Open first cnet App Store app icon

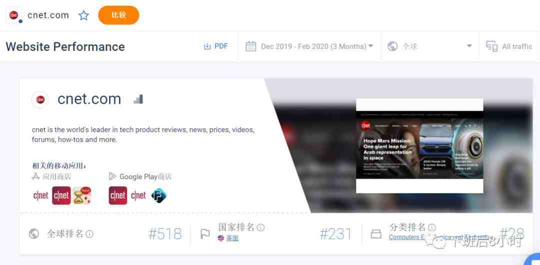[x=41, y=196]
